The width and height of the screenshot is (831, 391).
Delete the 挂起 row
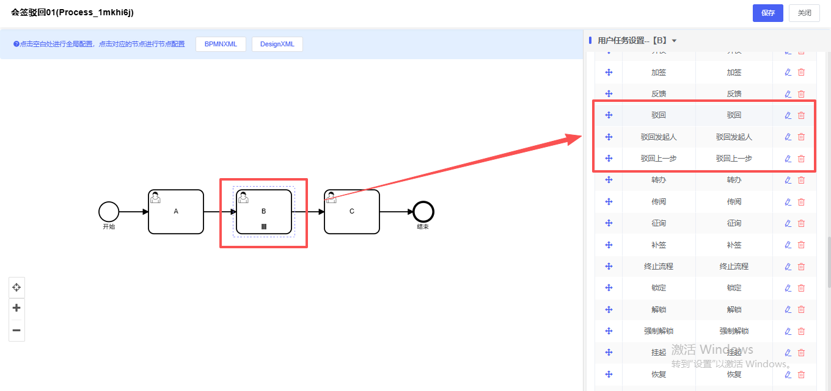(802, 353)
